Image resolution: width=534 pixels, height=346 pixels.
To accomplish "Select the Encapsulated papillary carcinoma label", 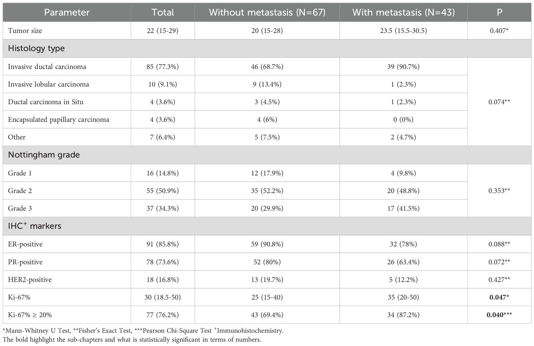I will pyautogui.click(x=59, y=119).
